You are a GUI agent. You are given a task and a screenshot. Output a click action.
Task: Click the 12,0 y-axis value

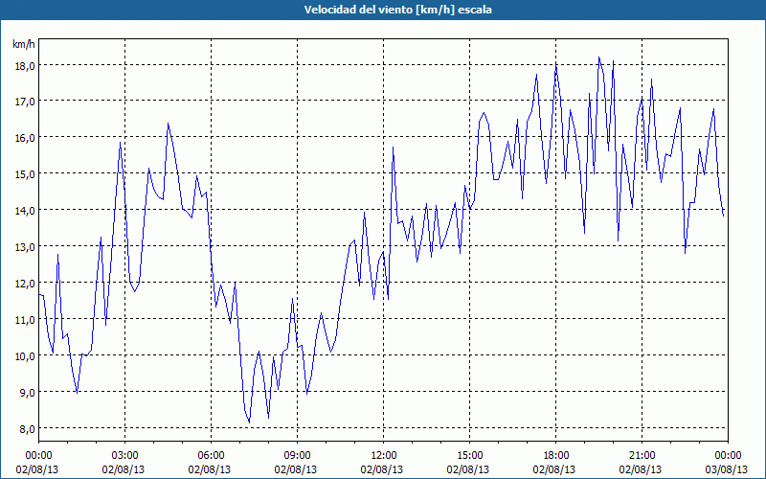(25, 283)
